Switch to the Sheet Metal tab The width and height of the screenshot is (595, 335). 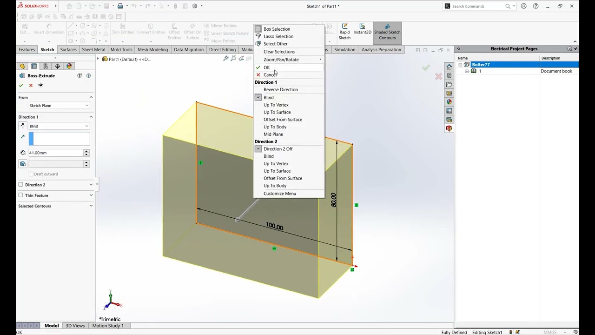point(93,50)
